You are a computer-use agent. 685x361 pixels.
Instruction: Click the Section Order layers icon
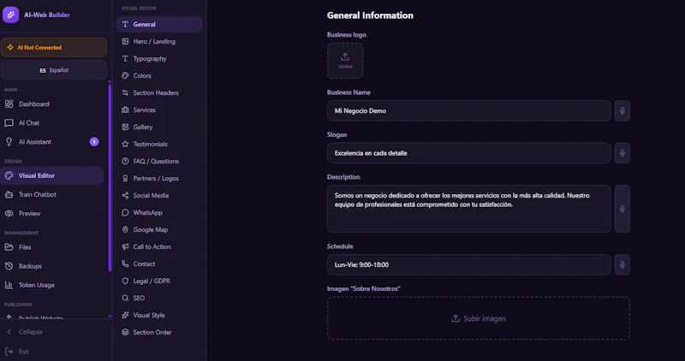(x=125, y=332)
